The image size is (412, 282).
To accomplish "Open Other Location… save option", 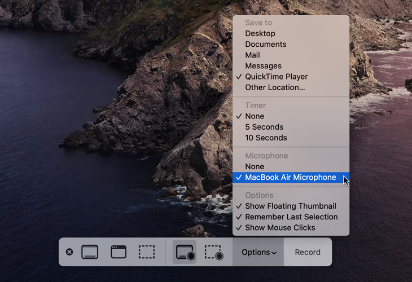I will pos(275,87).
